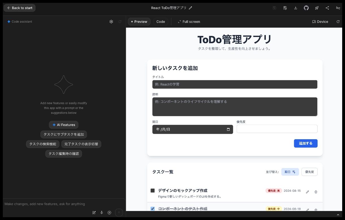Click the pencil icon beside the app title
Image resolution: width=345 pixels, height=220 pixels.
(191, 8)
